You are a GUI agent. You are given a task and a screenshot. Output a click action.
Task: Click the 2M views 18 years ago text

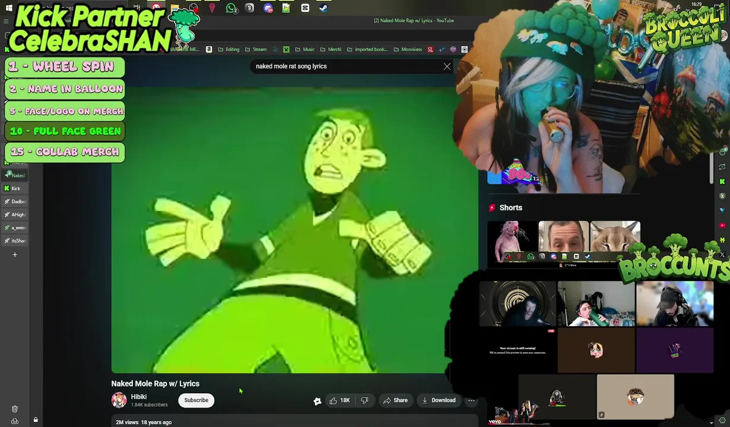coord(144,422)
